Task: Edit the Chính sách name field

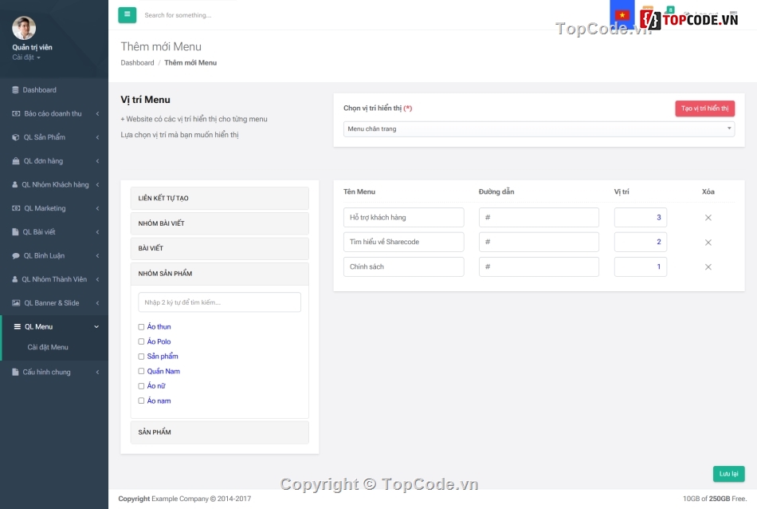Action: 404,266
